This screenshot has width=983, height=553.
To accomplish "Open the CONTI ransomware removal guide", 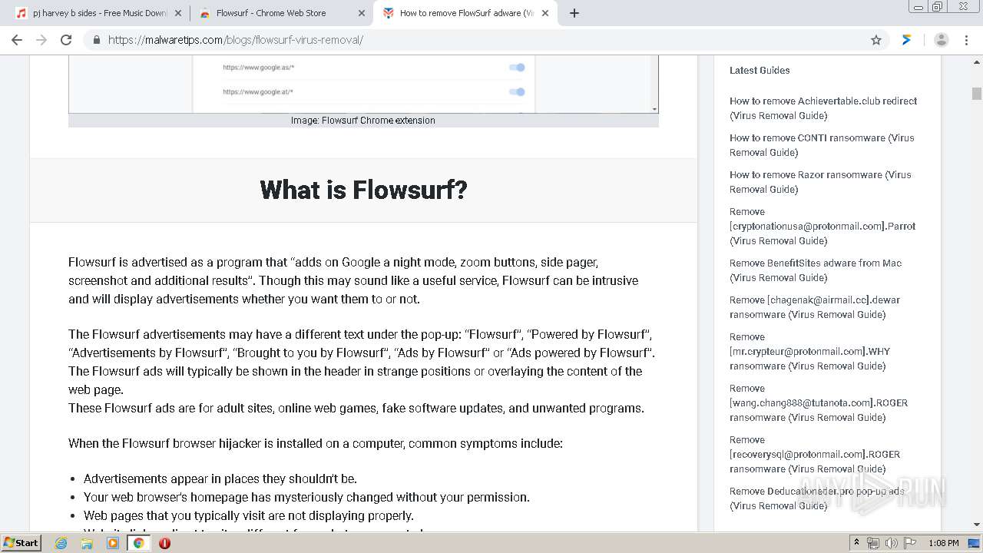I will click(x=822, y=145).
